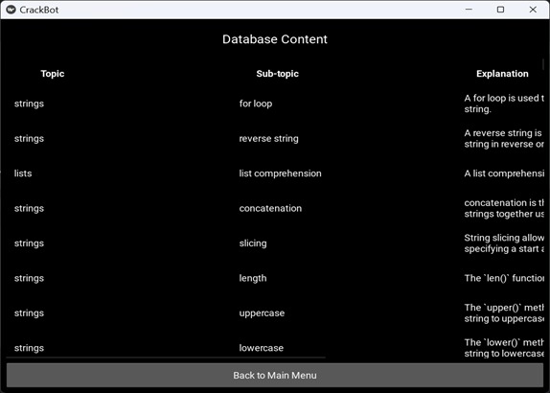Click the CrackBot app icon in title bar

click(11, 10)
